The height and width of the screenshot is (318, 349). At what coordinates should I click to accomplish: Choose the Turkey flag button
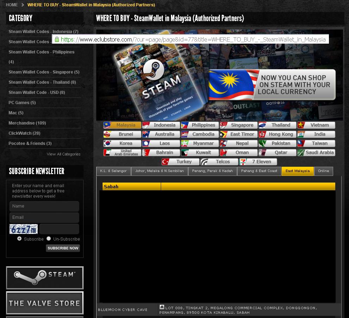[180, 162]
